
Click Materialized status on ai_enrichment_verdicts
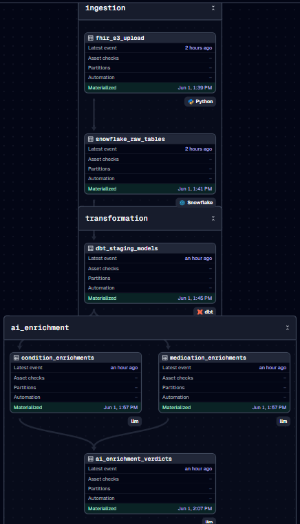[102, 509]
